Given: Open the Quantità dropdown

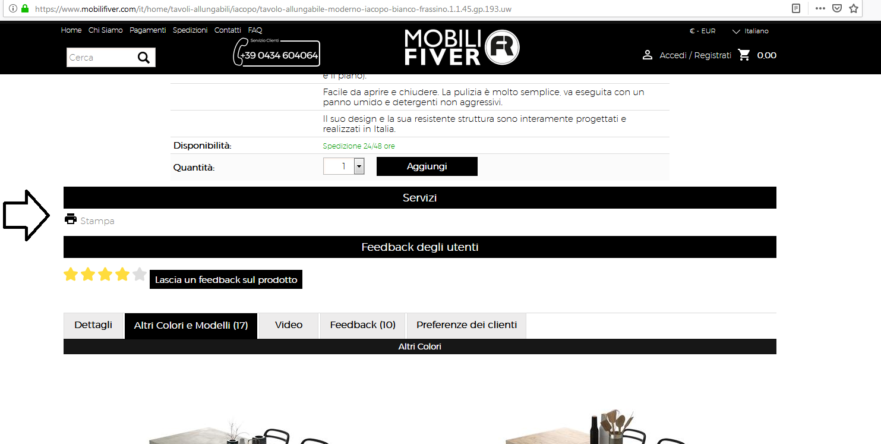Looking at the screenshot, I should pyautogui.click(x=359, y=166).
